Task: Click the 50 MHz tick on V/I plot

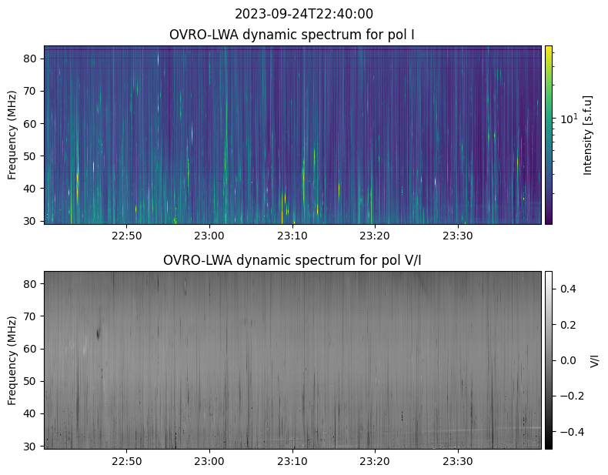Action: click(x=32, y=381)
